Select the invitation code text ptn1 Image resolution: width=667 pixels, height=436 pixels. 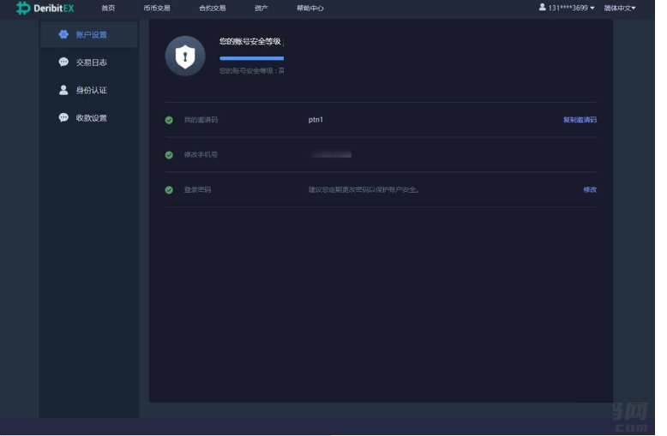coord(315,120)
